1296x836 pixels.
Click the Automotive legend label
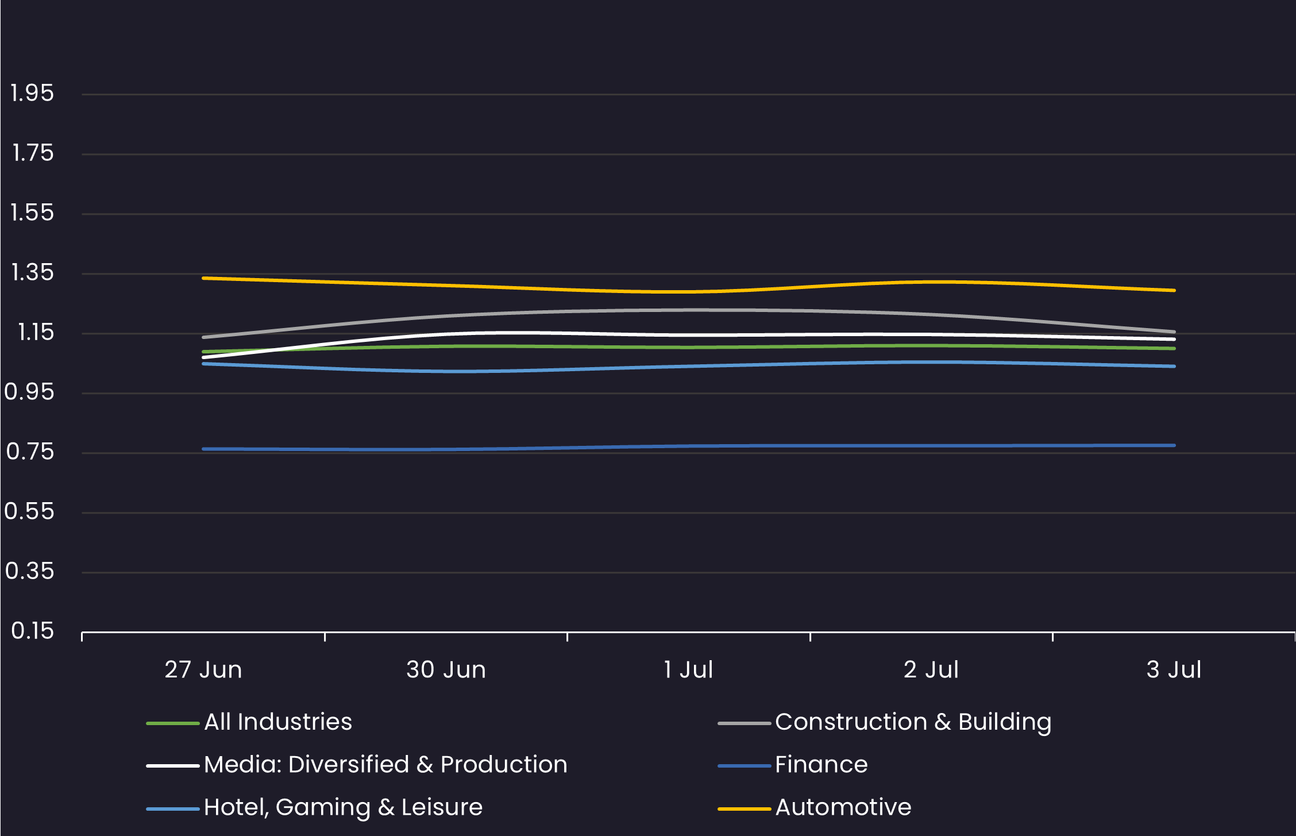tap(843, 807)
